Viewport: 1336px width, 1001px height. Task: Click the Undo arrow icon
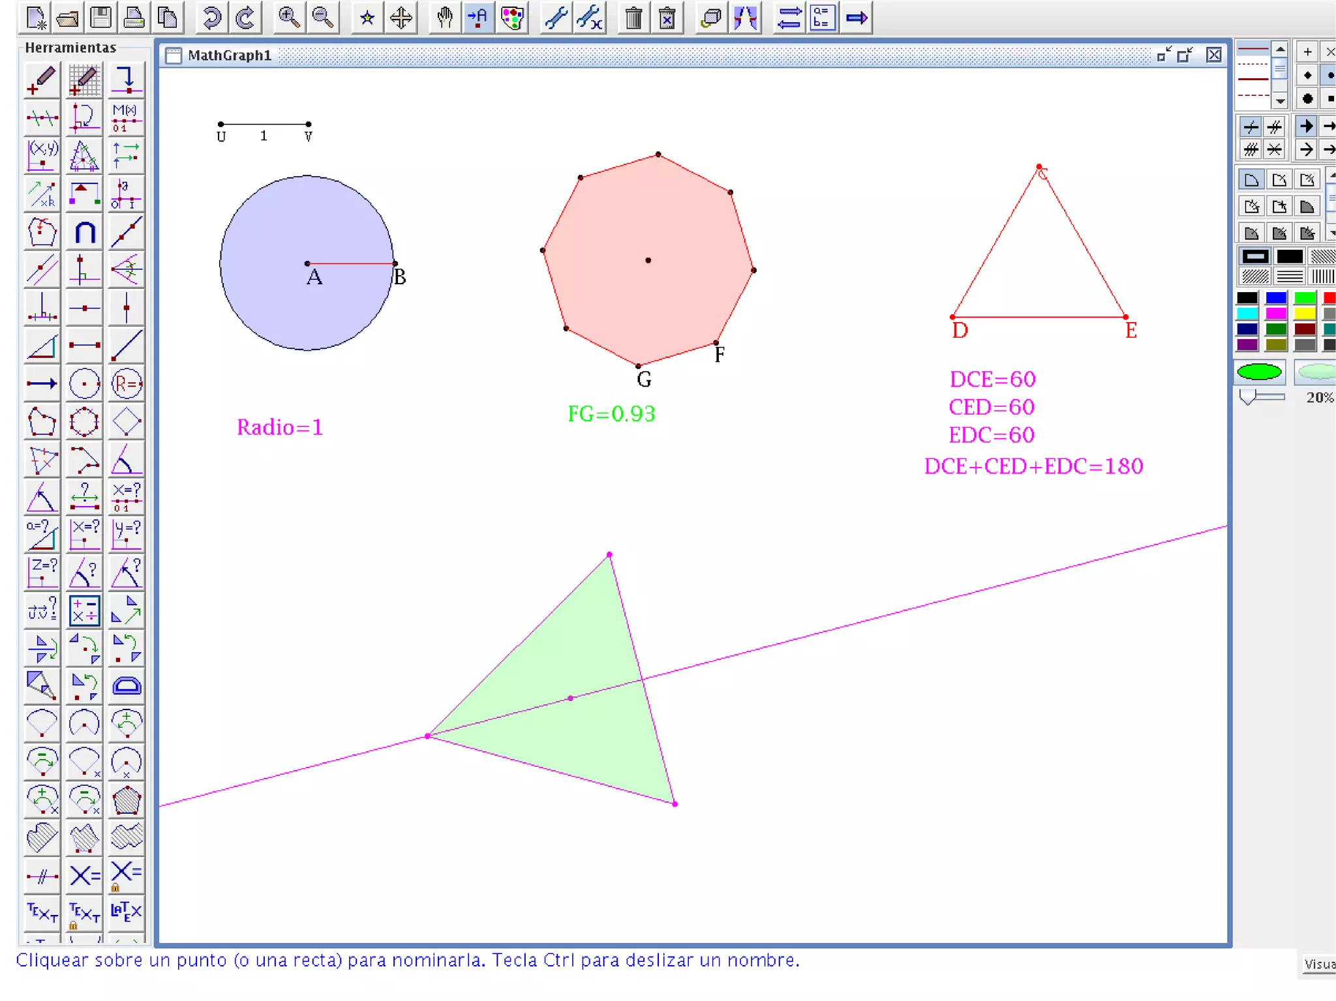(211, 18)
